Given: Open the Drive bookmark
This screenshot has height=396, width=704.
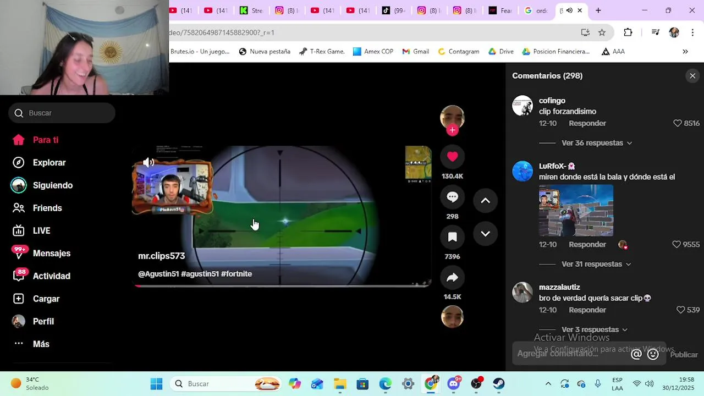Looking at the screenshot, I should [x=501, y=52].
